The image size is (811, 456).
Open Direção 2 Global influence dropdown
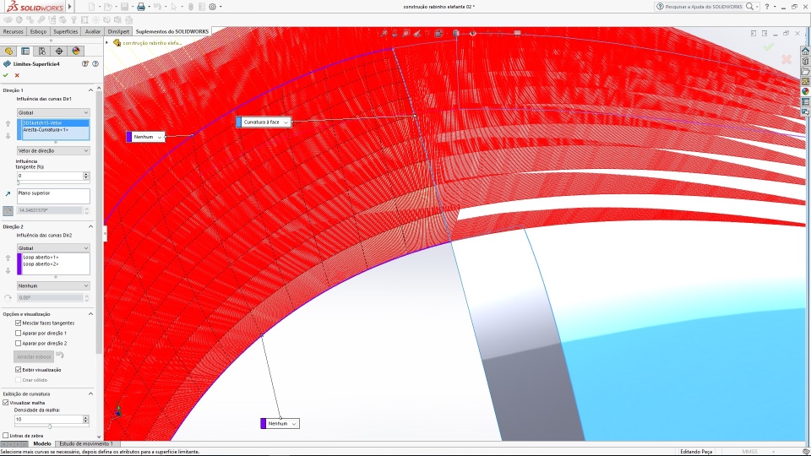(53, 248)
